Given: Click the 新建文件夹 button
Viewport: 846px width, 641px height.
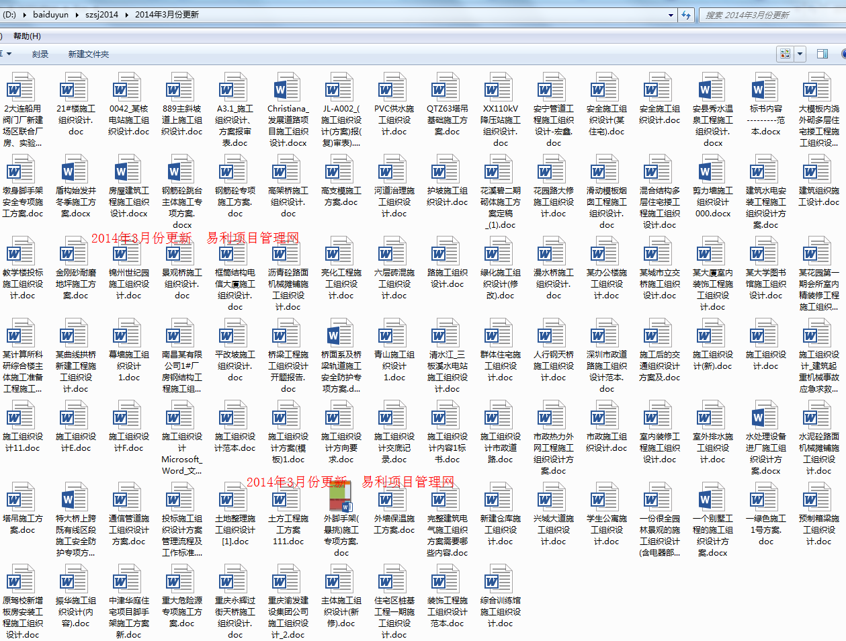Looking at the screenshot, I should click(88, 54).
